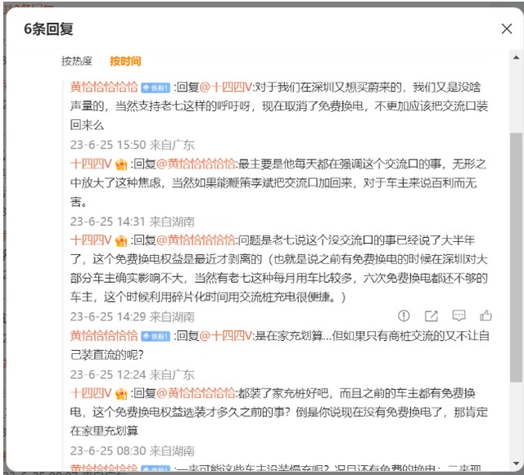Click the V badge on the 08:30 reply author

[120, 393]
